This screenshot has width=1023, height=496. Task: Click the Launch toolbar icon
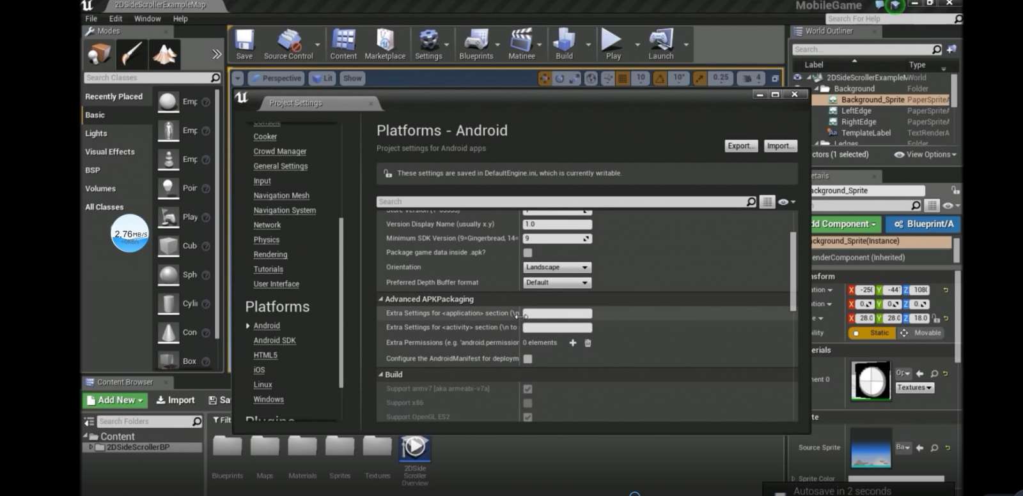(x=661, y=43)
